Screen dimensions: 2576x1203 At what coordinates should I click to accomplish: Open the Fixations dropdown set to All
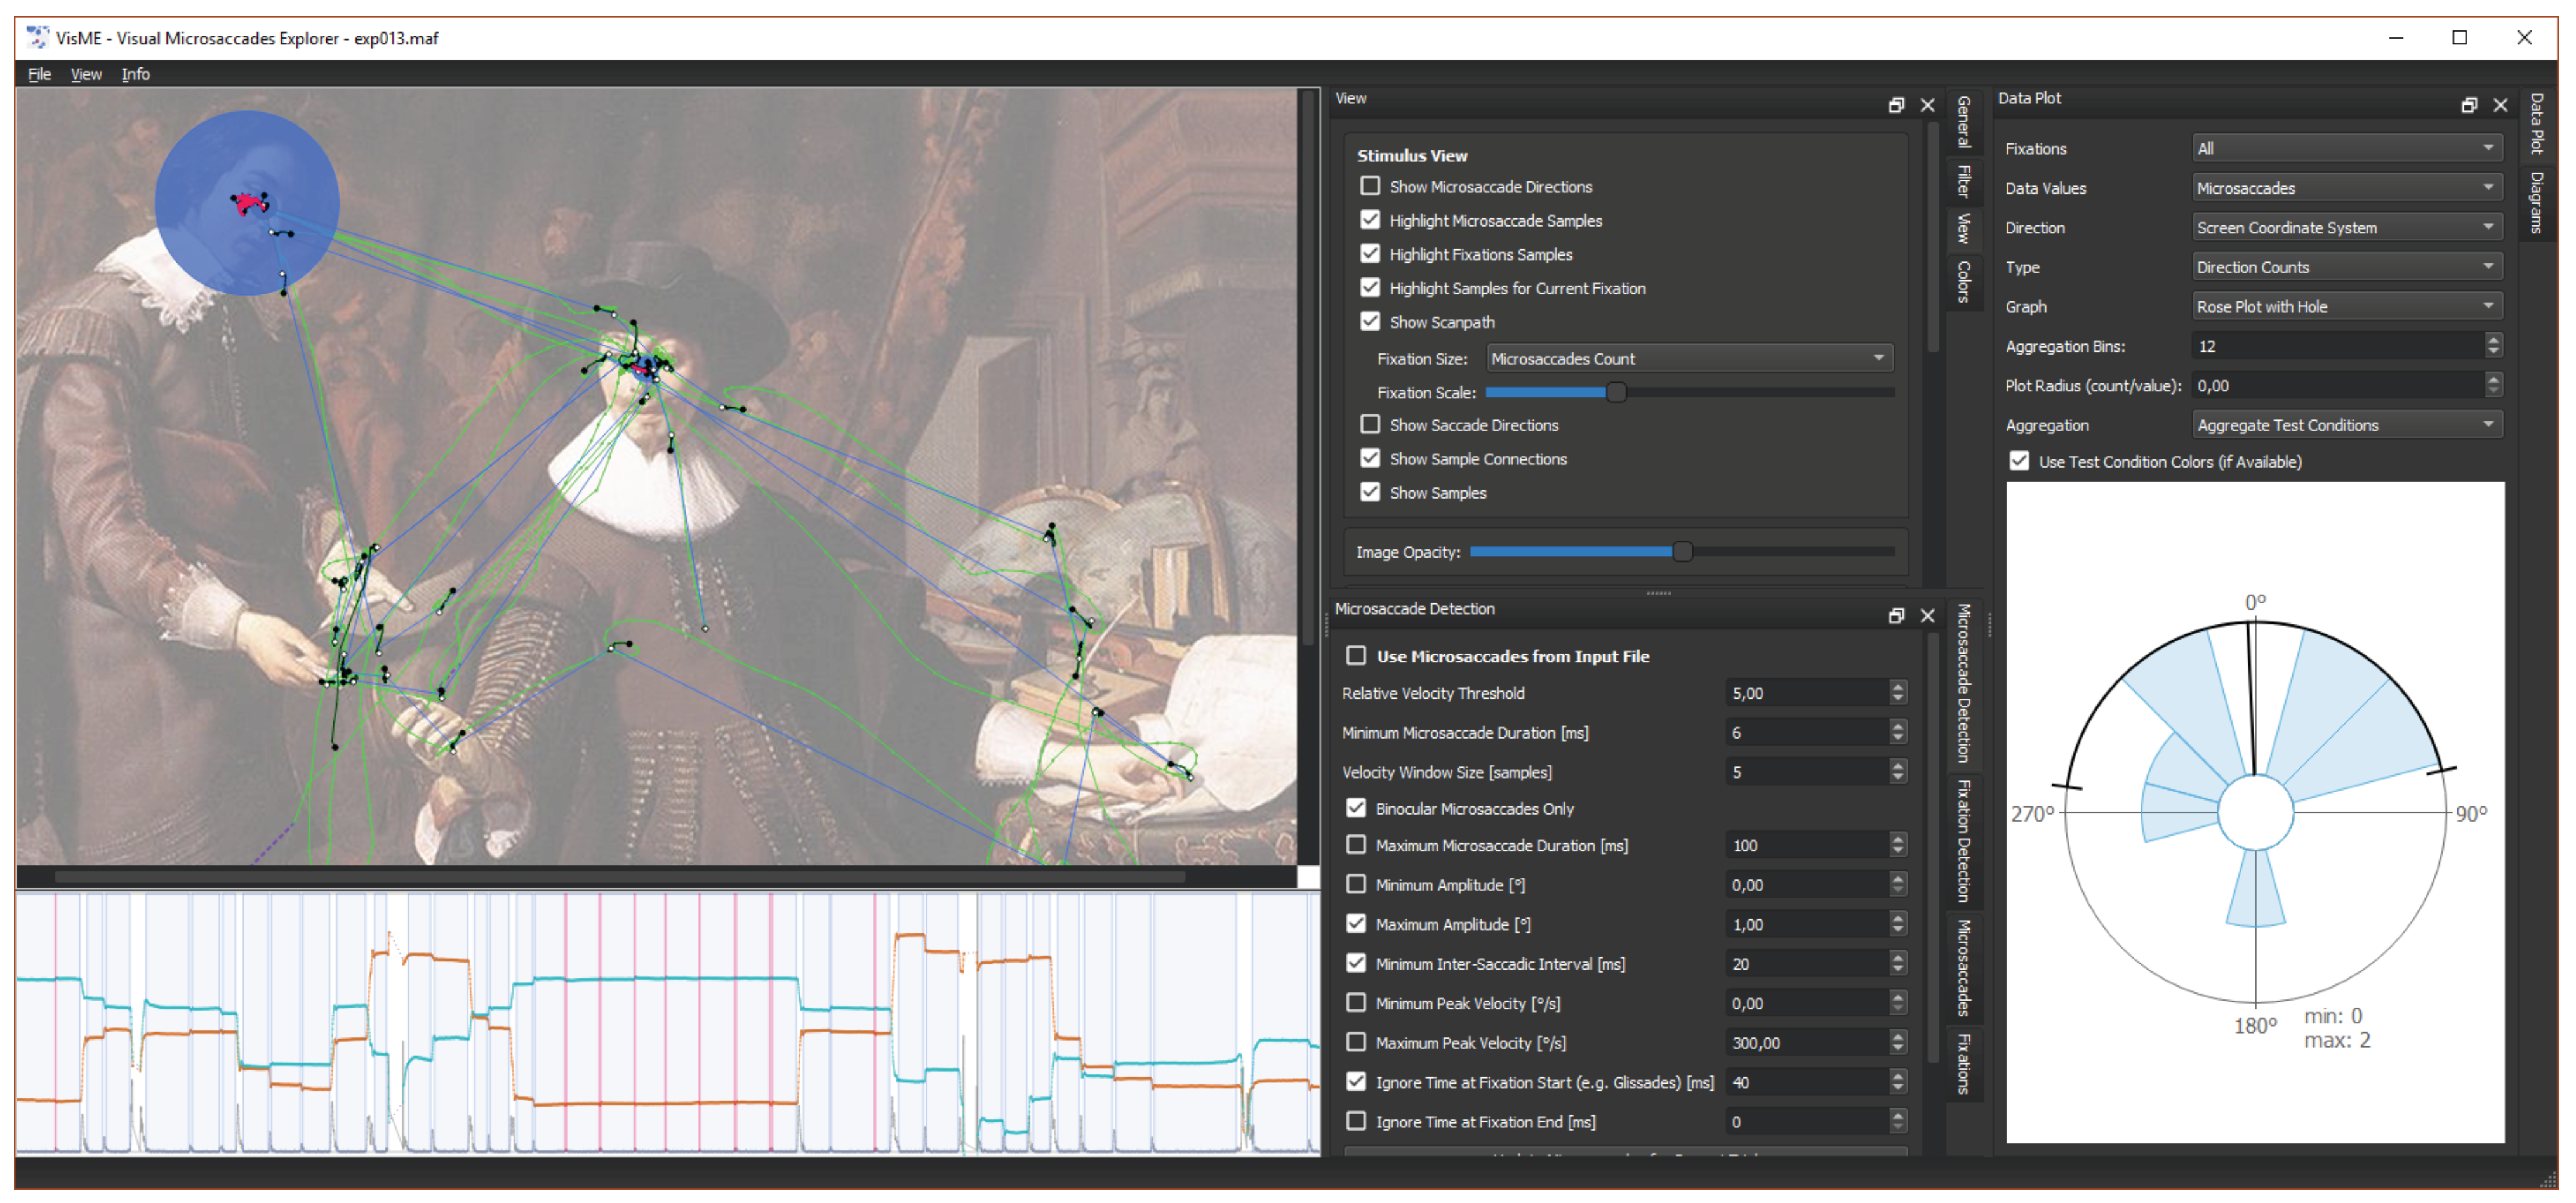pyautogui.click(x=2346, y=148)
